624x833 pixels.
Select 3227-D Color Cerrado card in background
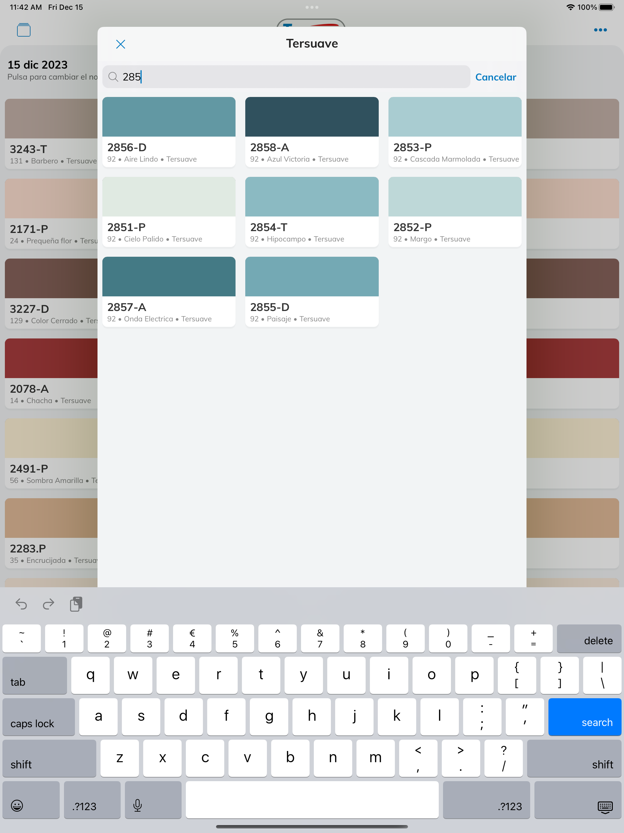pos(51,293)
